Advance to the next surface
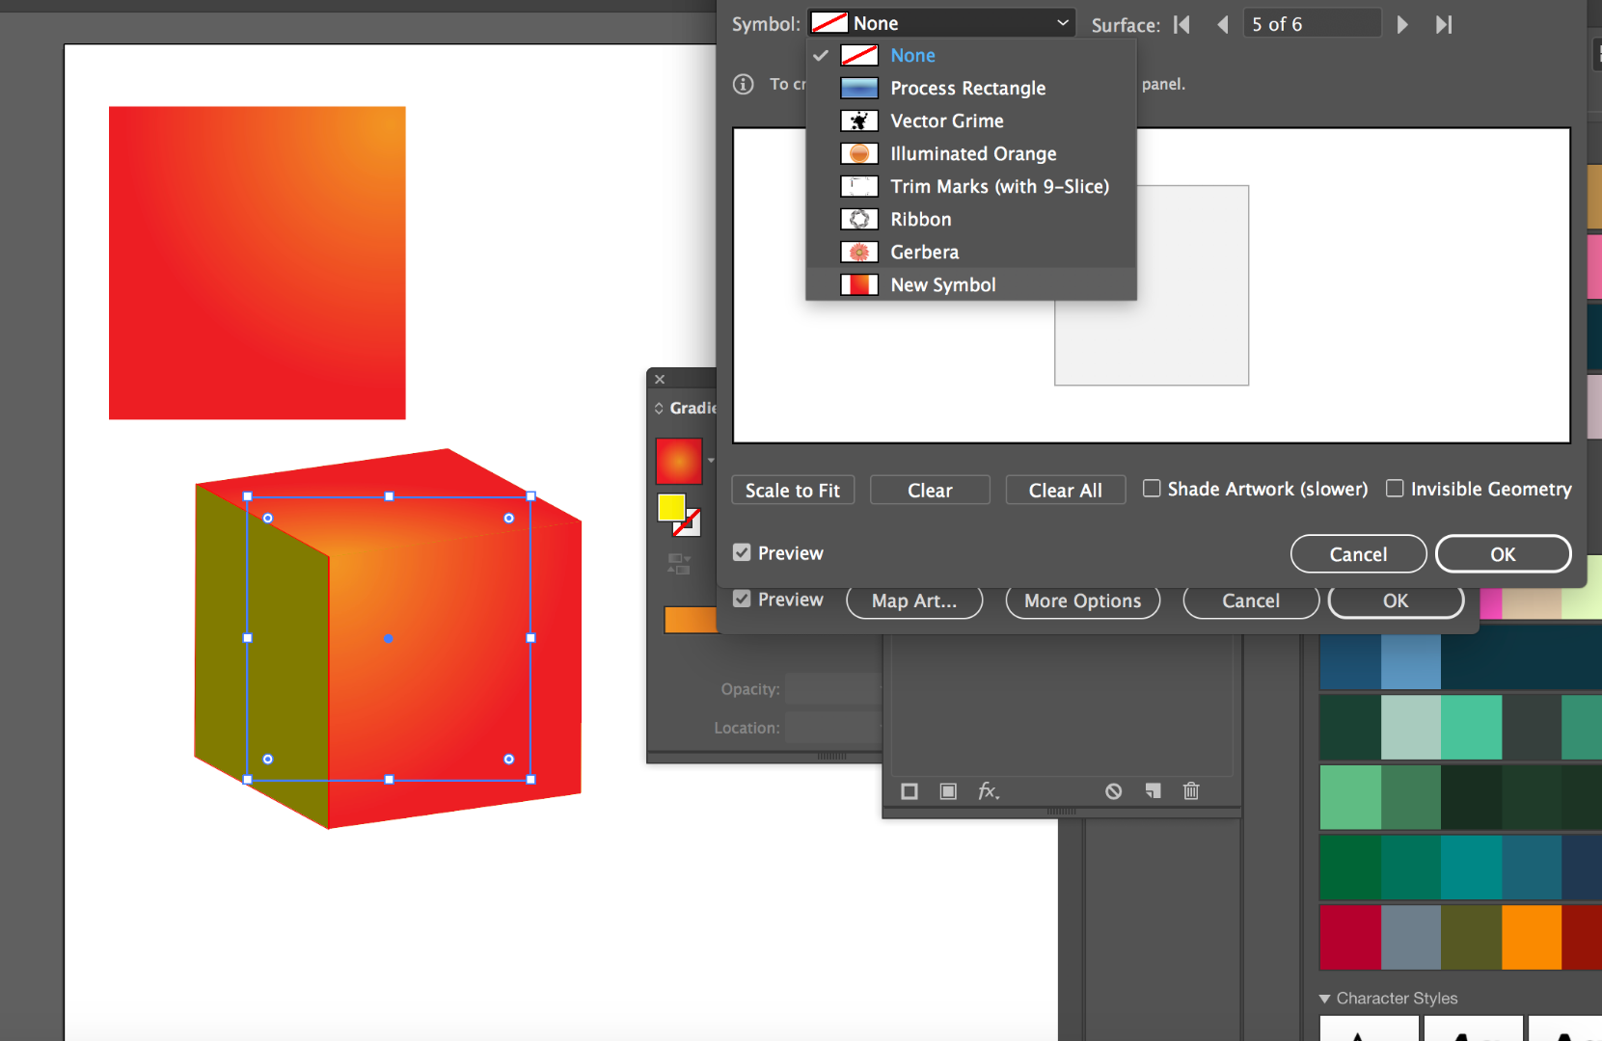This screenshot has height=1041, width=1602. [1402, 24]
